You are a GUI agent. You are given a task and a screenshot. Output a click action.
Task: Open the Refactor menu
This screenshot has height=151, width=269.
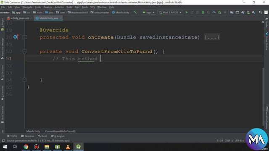(59, 7)
